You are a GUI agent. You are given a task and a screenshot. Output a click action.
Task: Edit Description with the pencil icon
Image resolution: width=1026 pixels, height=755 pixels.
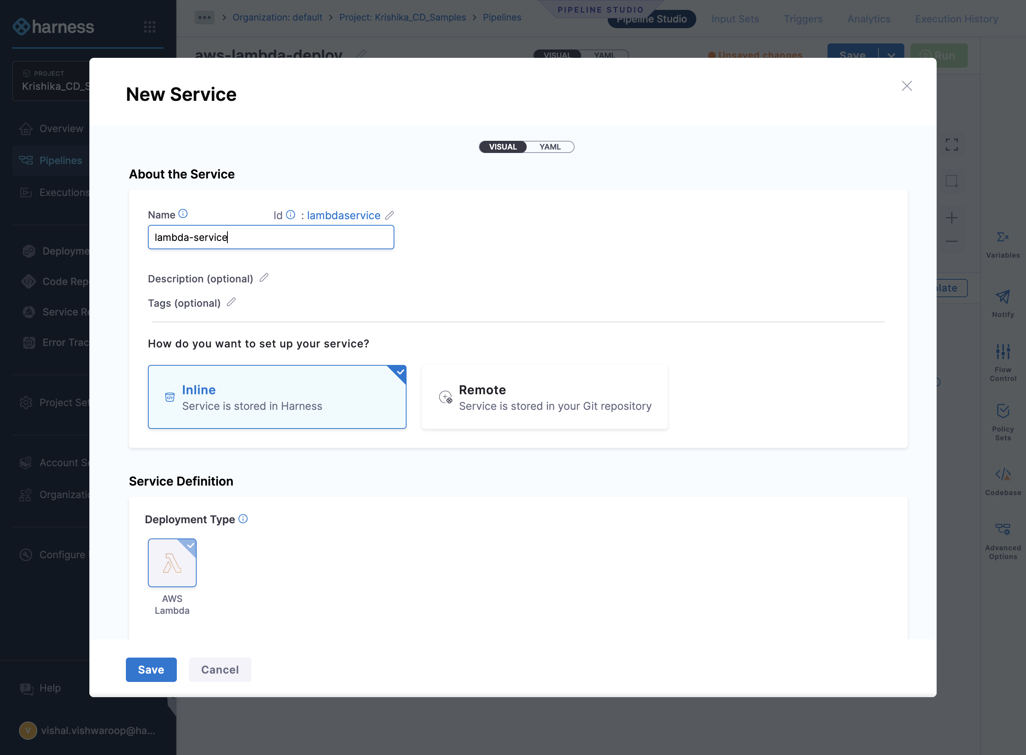coord(264,277)
